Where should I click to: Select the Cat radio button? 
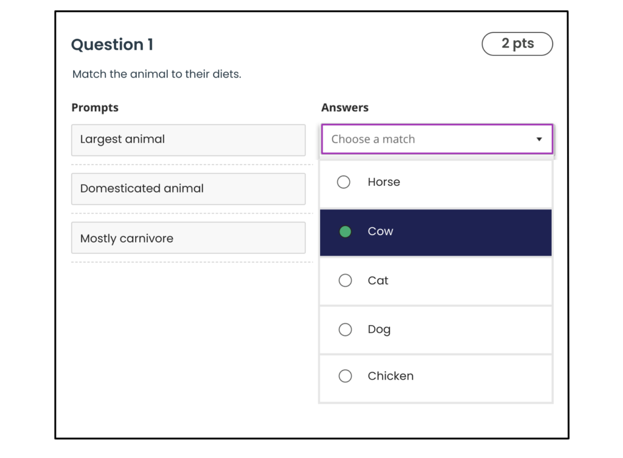click(x=345, y=280)
